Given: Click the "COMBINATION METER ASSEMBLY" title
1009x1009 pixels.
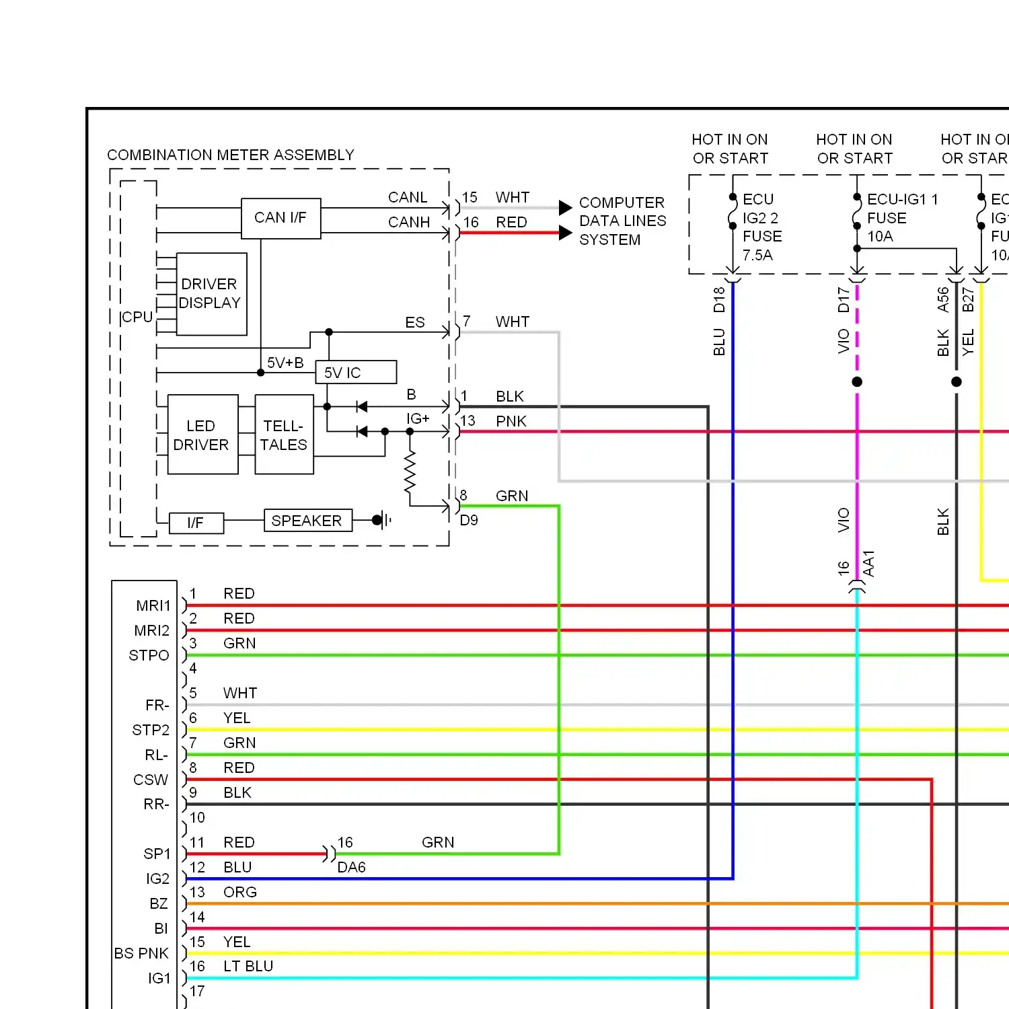Looking at the screenshot, I should click(x=231, y=155).
